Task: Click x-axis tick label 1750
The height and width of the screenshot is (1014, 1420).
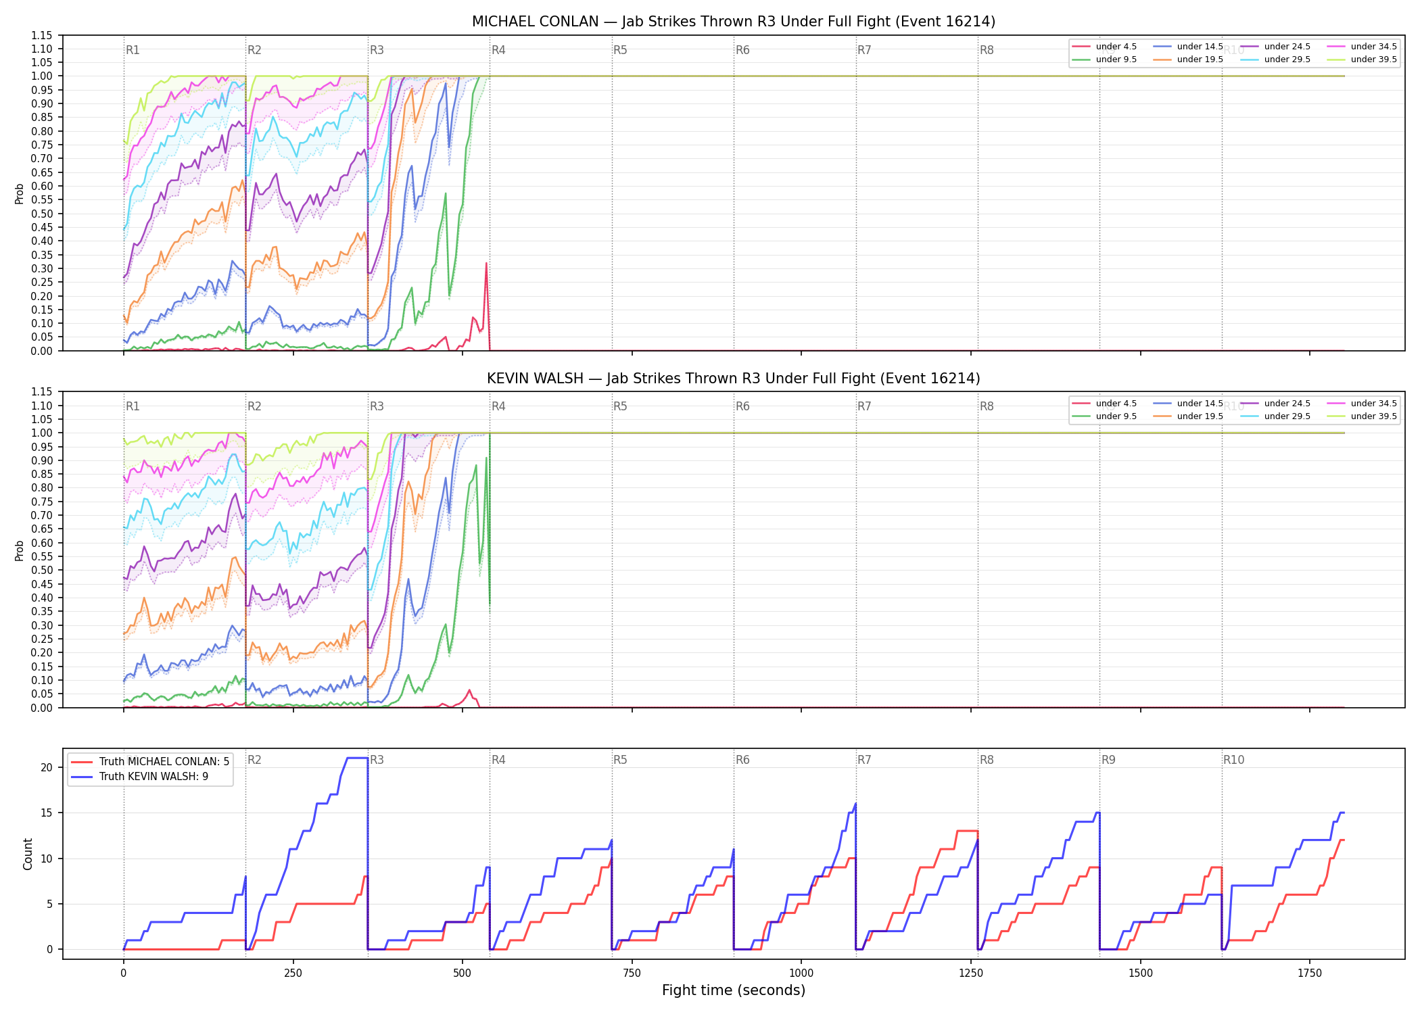Action: click(x=1310, y=973)
